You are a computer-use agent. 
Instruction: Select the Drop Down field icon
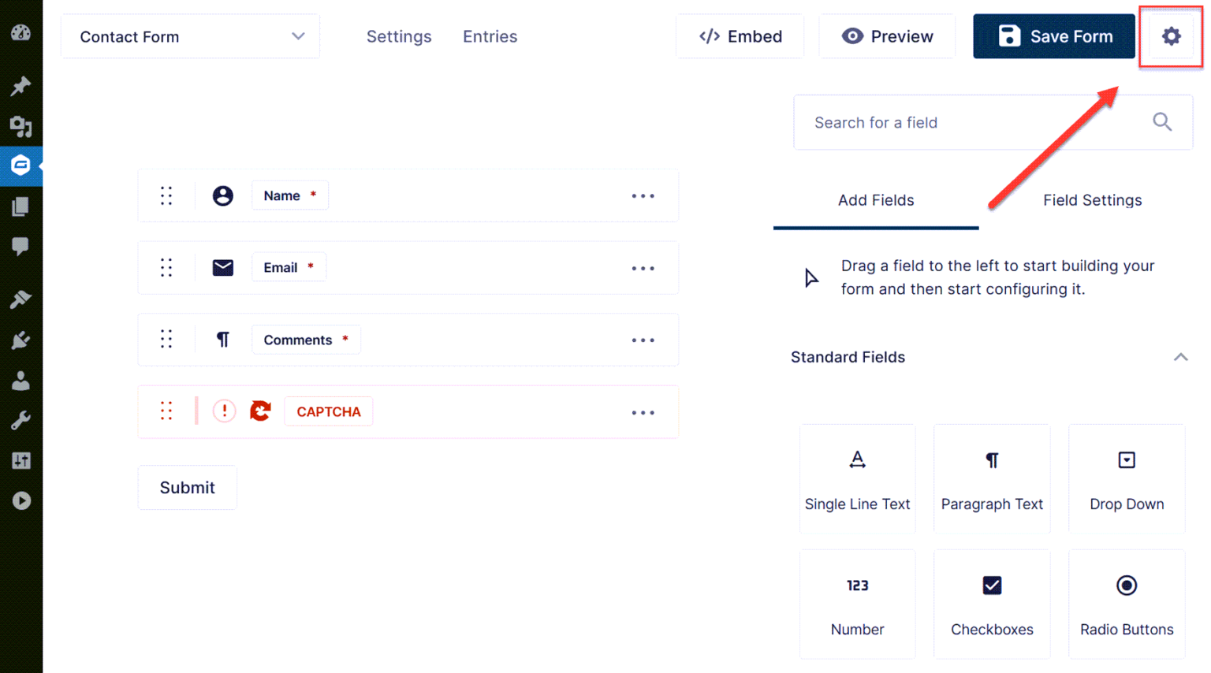point(1126,460)
